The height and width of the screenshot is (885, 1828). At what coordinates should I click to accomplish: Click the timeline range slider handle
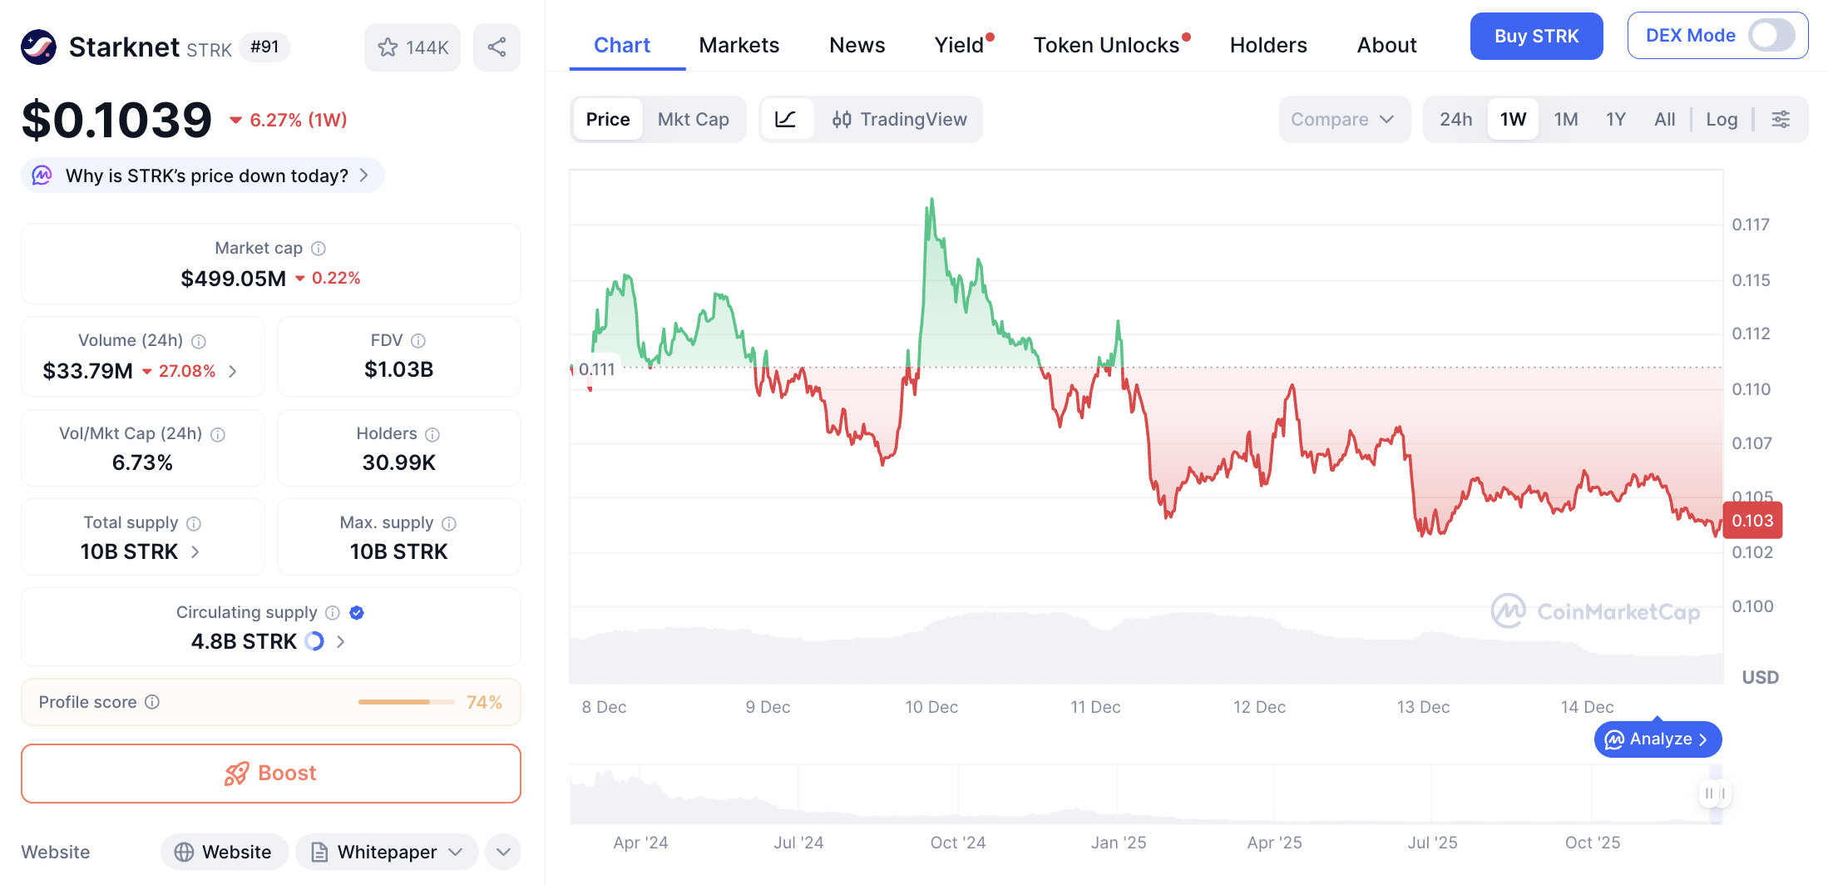1715,794
